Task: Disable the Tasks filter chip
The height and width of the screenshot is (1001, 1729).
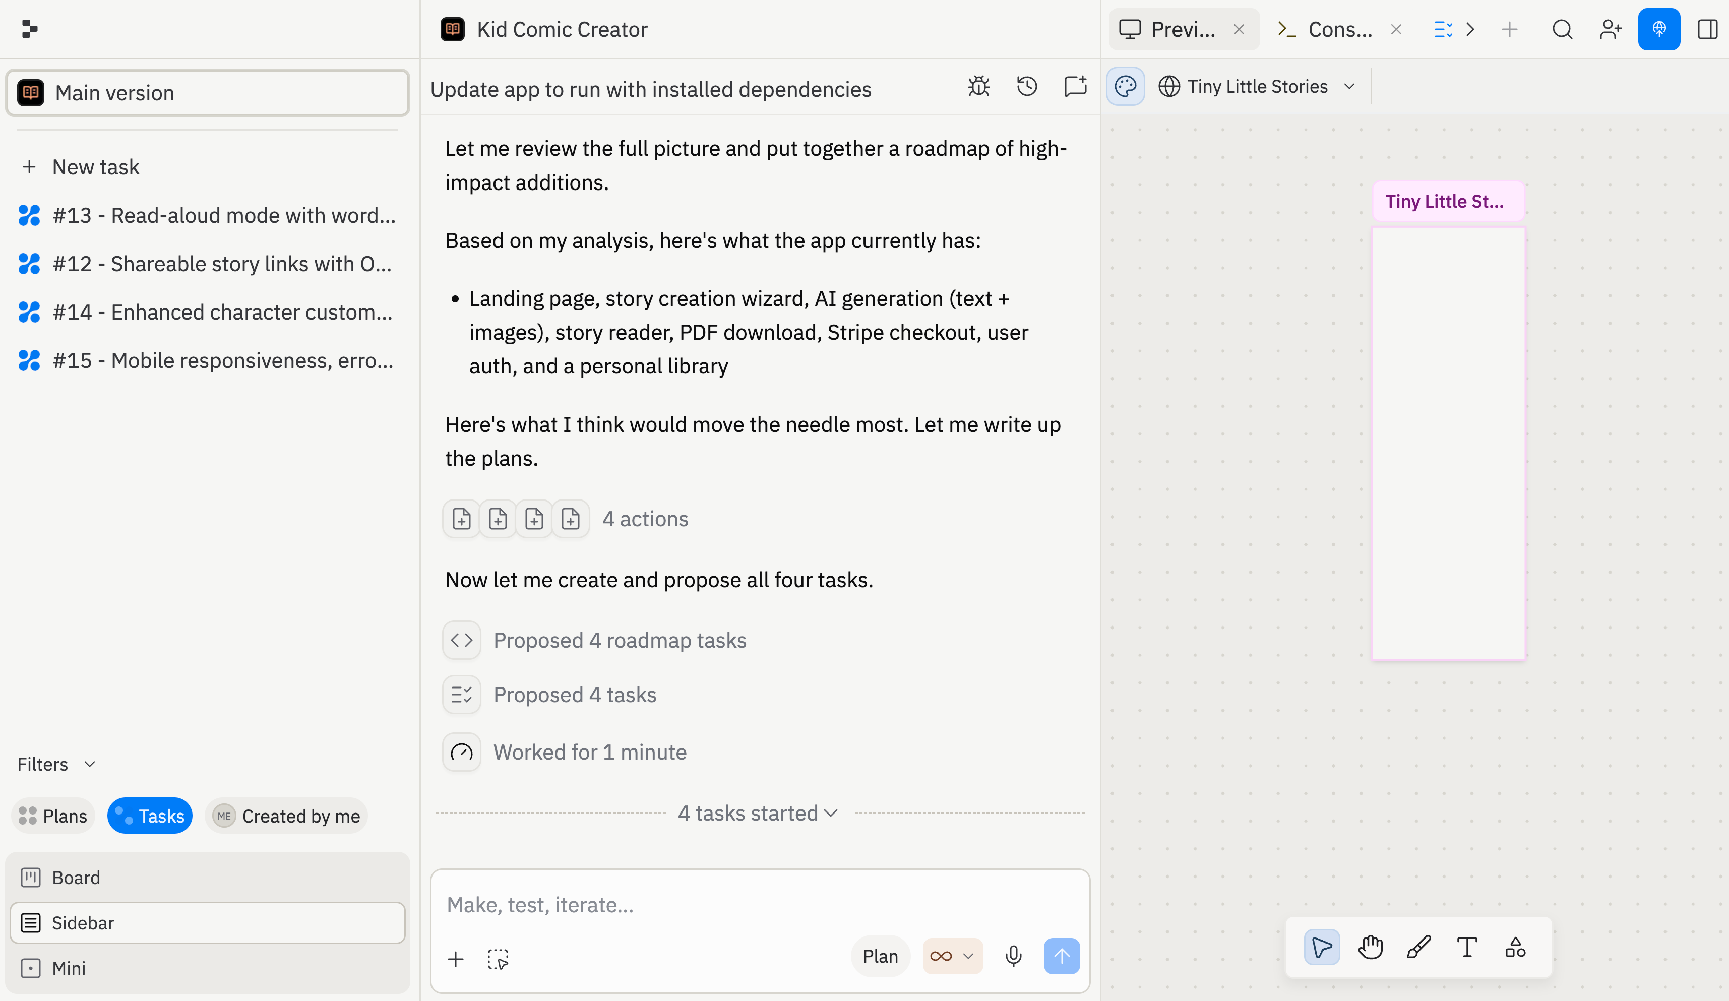Action: pos(150,816)
